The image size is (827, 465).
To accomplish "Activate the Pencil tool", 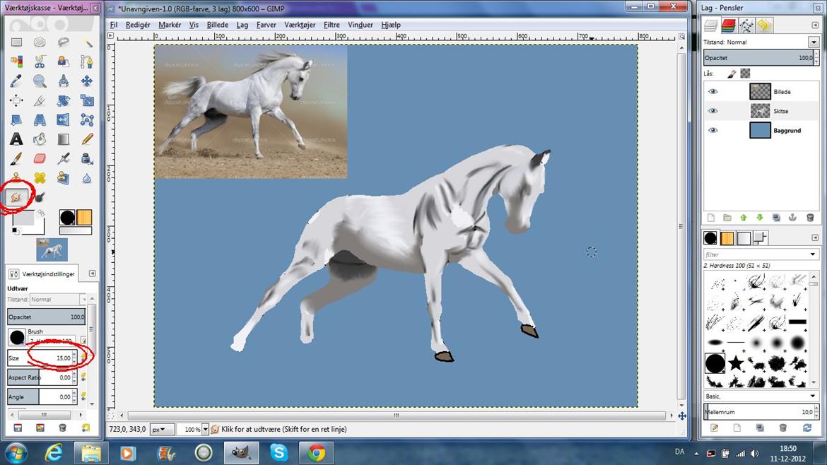I will pos(87,139).
